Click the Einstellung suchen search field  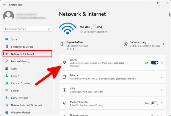point(27,29)
